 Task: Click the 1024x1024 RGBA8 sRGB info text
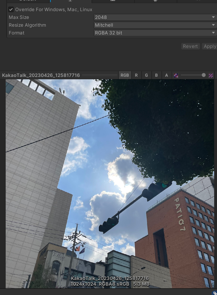pos(110,284)
